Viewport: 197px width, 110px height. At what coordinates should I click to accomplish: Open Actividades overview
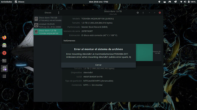click(7, 2)
